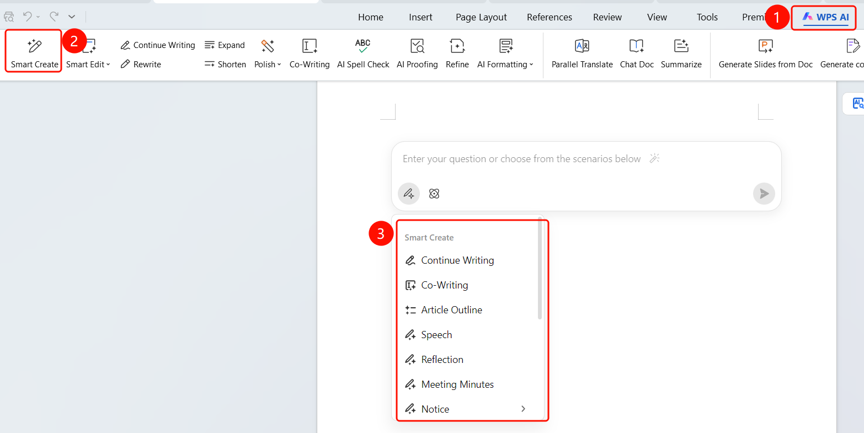864x433 pixels.
Task: Open the Insert tab
Action: [420, 17]
